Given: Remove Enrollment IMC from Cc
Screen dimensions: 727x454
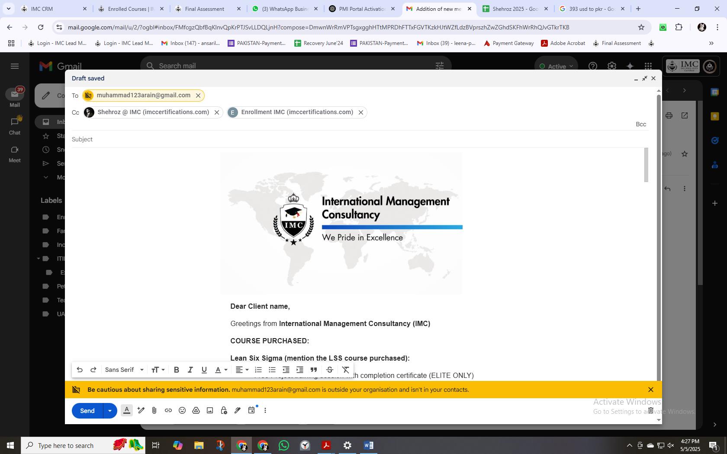Looking at the screenshot, I should 361,112.
